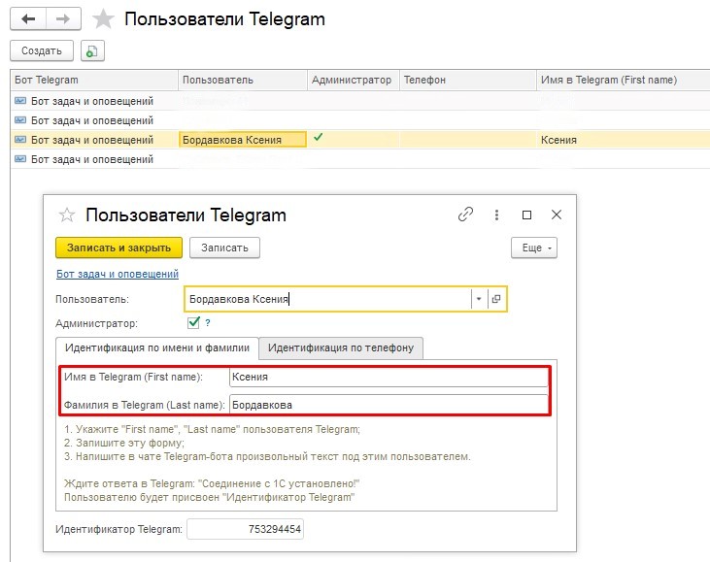Toggle the Администратор checkbox
The width and height of the screenshot is (710, 562).
[193, 323]
